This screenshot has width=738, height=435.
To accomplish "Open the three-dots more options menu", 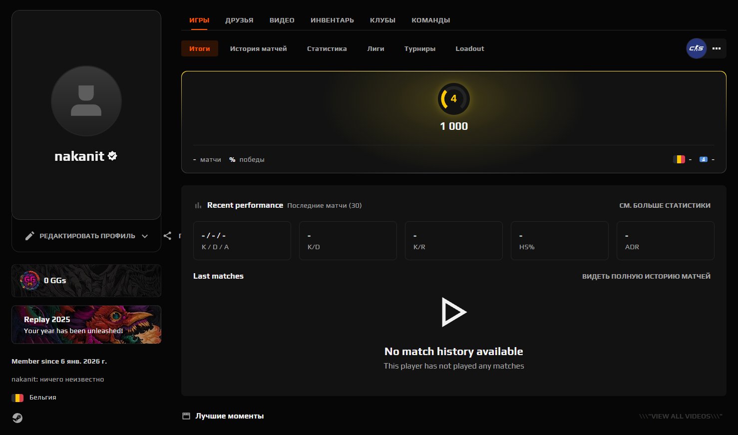I will [717, 48].
